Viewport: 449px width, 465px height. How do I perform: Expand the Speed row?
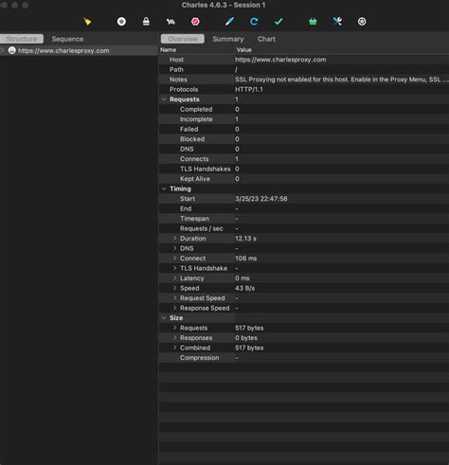[174, 288]
